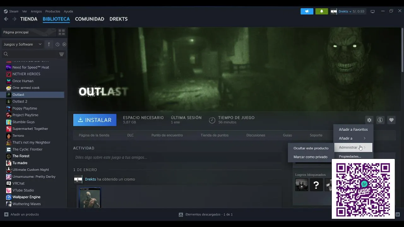Expand the Drekts account dropdown
This screenshot has height=227, width=404.
(x=345, y=11)
